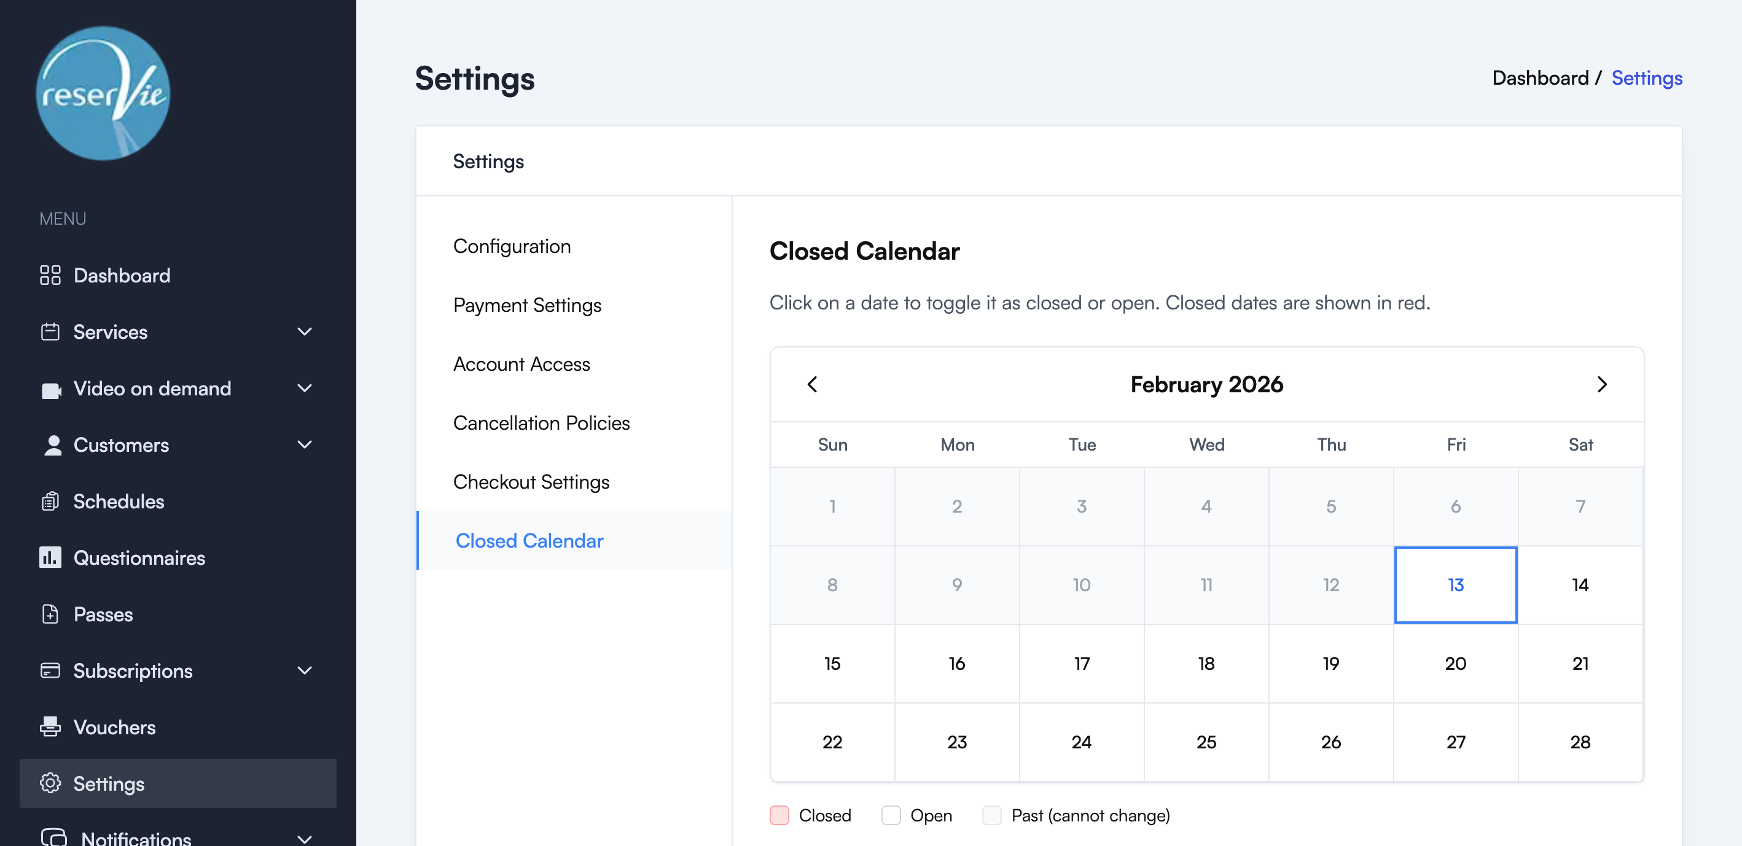Expand the Services menu chevron
1742x846 pixels.
(304, 332)
